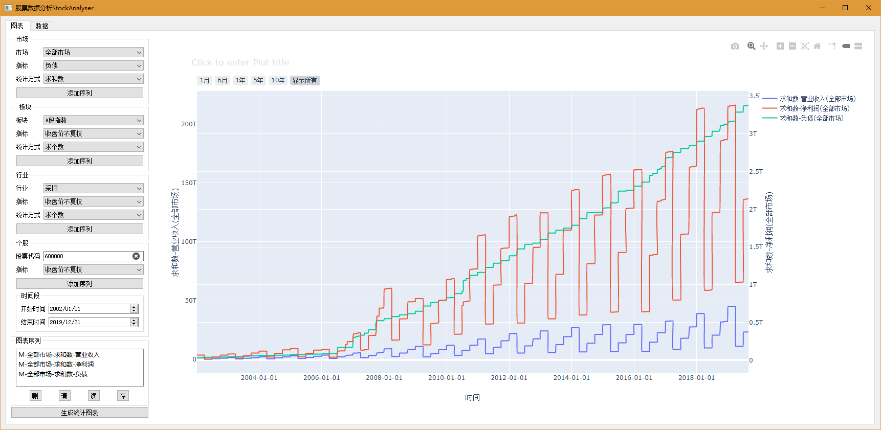Click the Zoom out minus icon
Viewport: 881px width, 430px height.
pyautogui.click(x=792, y=46)
